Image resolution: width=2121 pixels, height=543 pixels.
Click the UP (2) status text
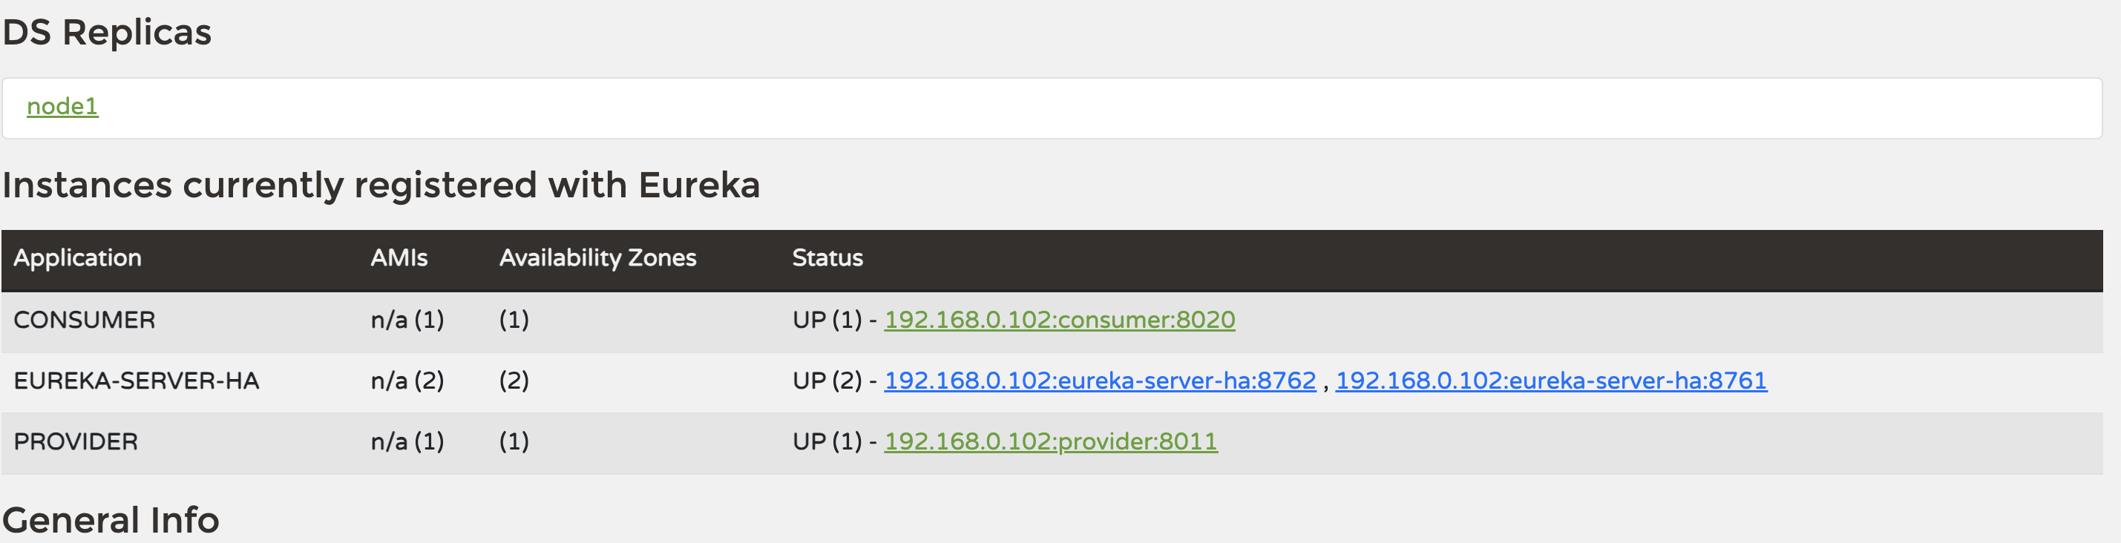coord(826,381)
